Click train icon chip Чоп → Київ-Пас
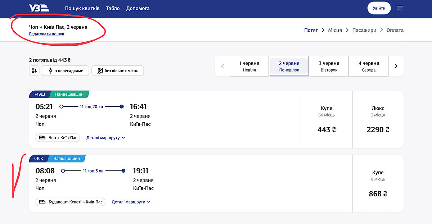The height and width of the screenshot is (224, 432). pos(58,138)
